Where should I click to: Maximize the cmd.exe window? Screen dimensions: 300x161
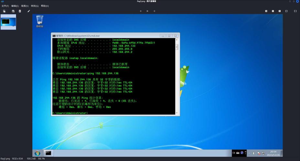click(169, 36)
